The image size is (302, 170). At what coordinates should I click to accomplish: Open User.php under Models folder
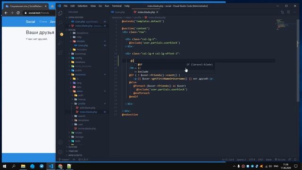click(x=83, y=45)
